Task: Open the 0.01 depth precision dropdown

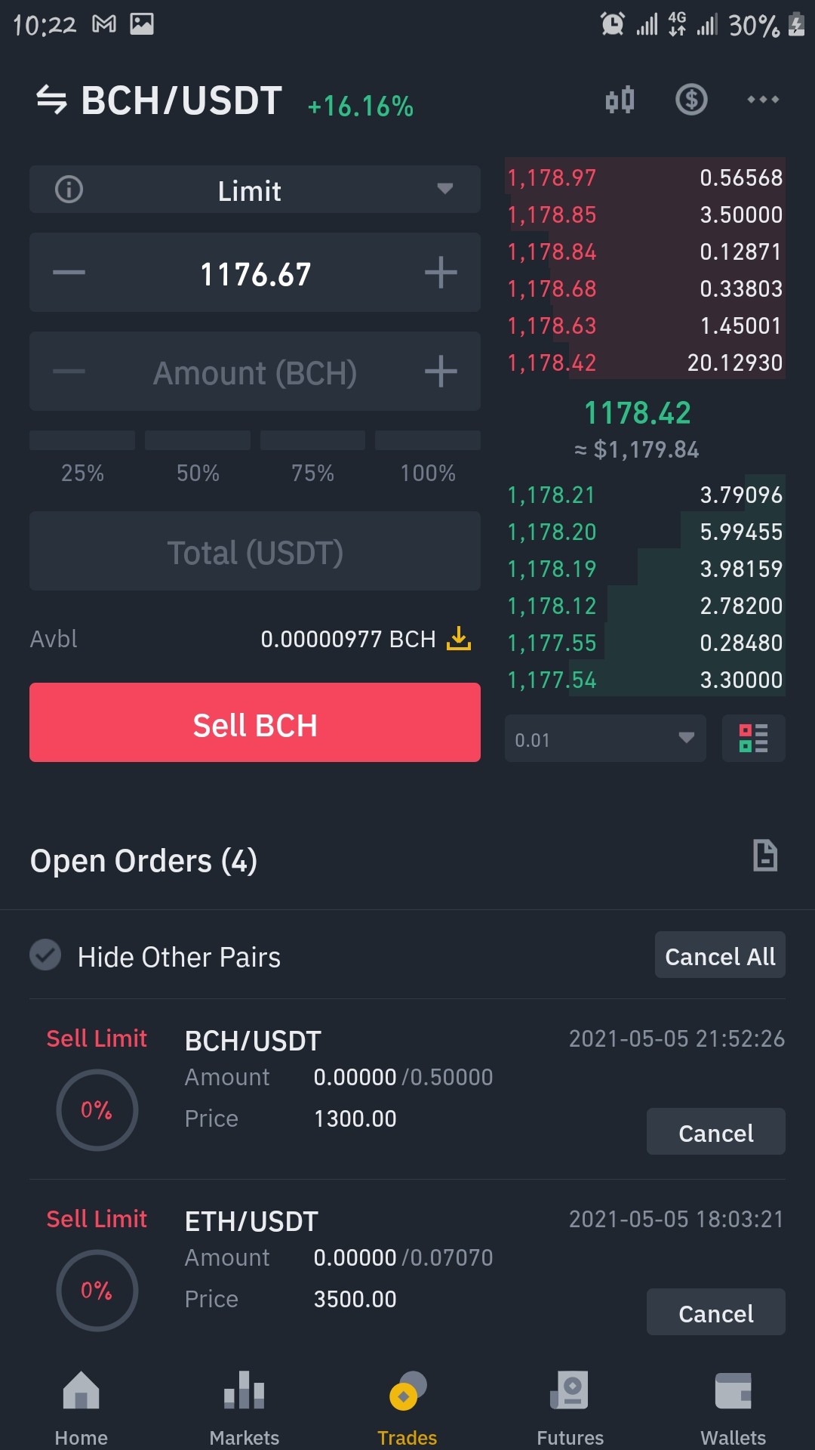Action: pos(605,739)
